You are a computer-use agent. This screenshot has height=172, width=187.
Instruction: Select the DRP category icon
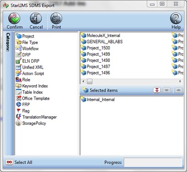(x=19, y=54)
